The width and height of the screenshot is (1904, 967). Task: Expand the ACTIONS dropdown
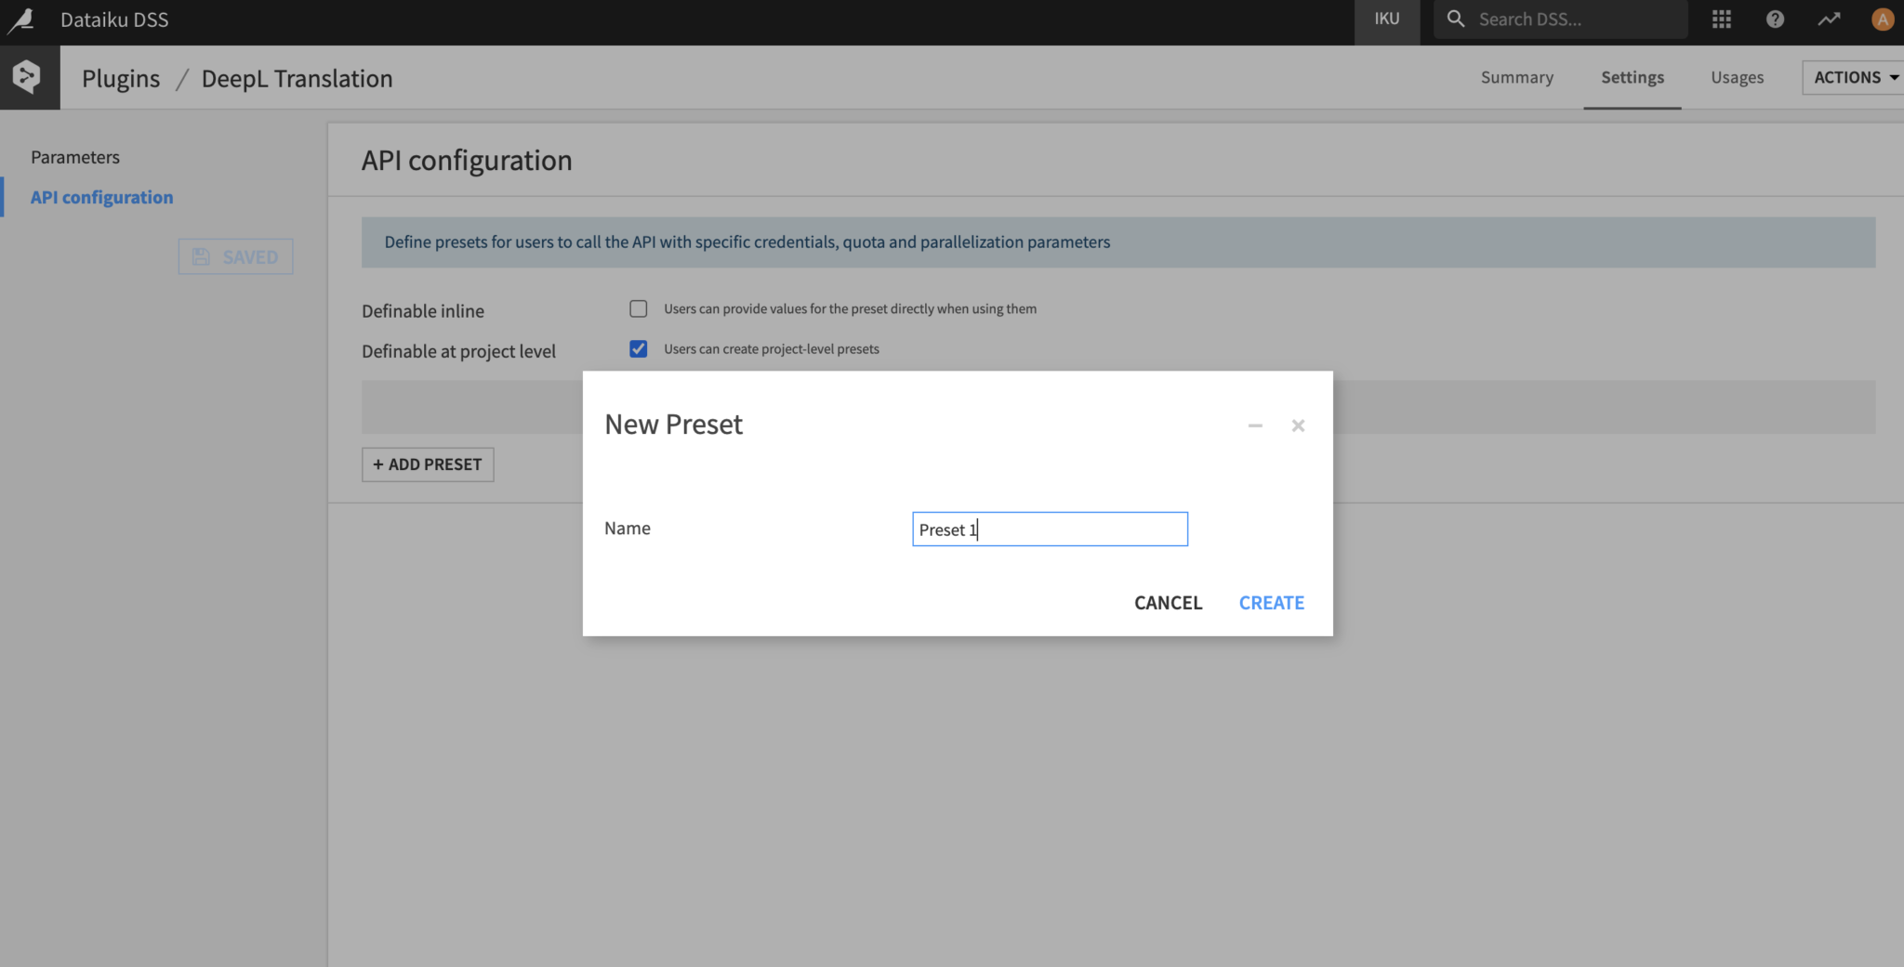(1855, 77)
